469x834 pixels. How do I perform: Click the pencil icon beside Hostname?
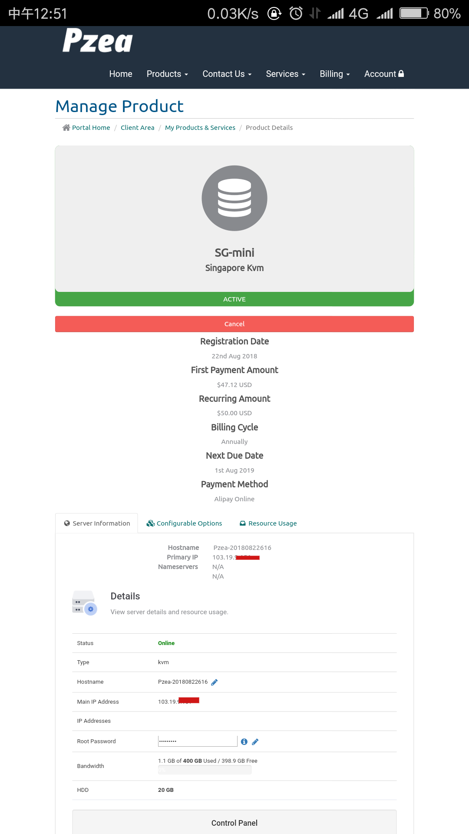tap(214, 682)
